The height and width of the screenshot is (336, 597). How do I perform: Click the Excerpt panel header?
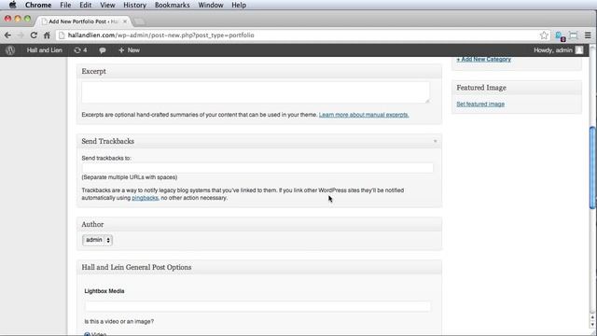[x=259, y=71]
